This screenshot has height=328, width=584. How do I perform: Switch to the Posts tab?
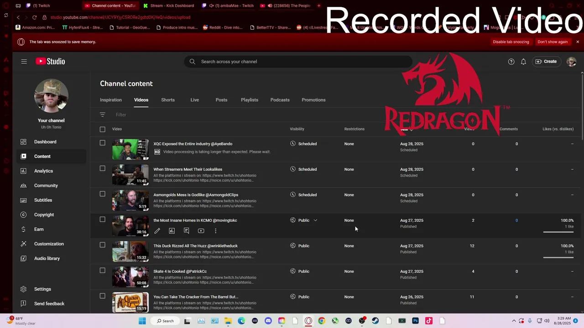221,100
